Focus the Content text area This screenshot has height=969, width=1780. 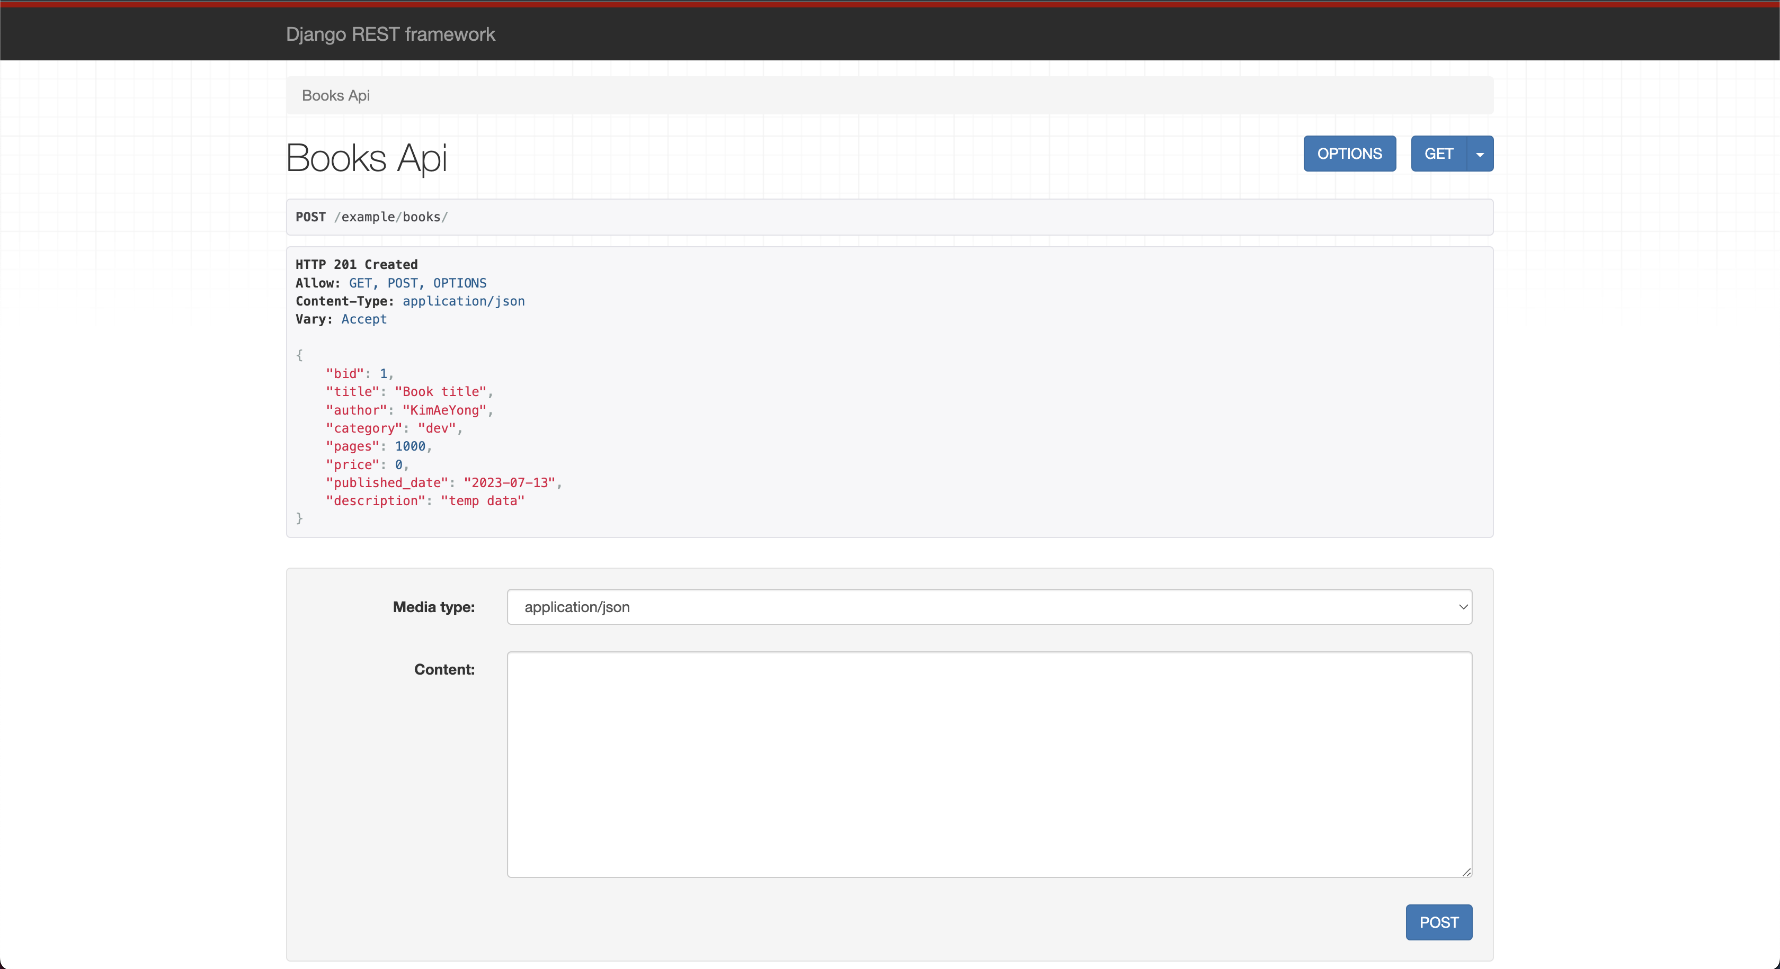(989, 763)
